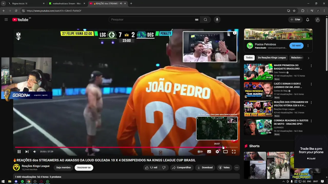
Task: Open player settings gear
Action: tap(217, 152)
